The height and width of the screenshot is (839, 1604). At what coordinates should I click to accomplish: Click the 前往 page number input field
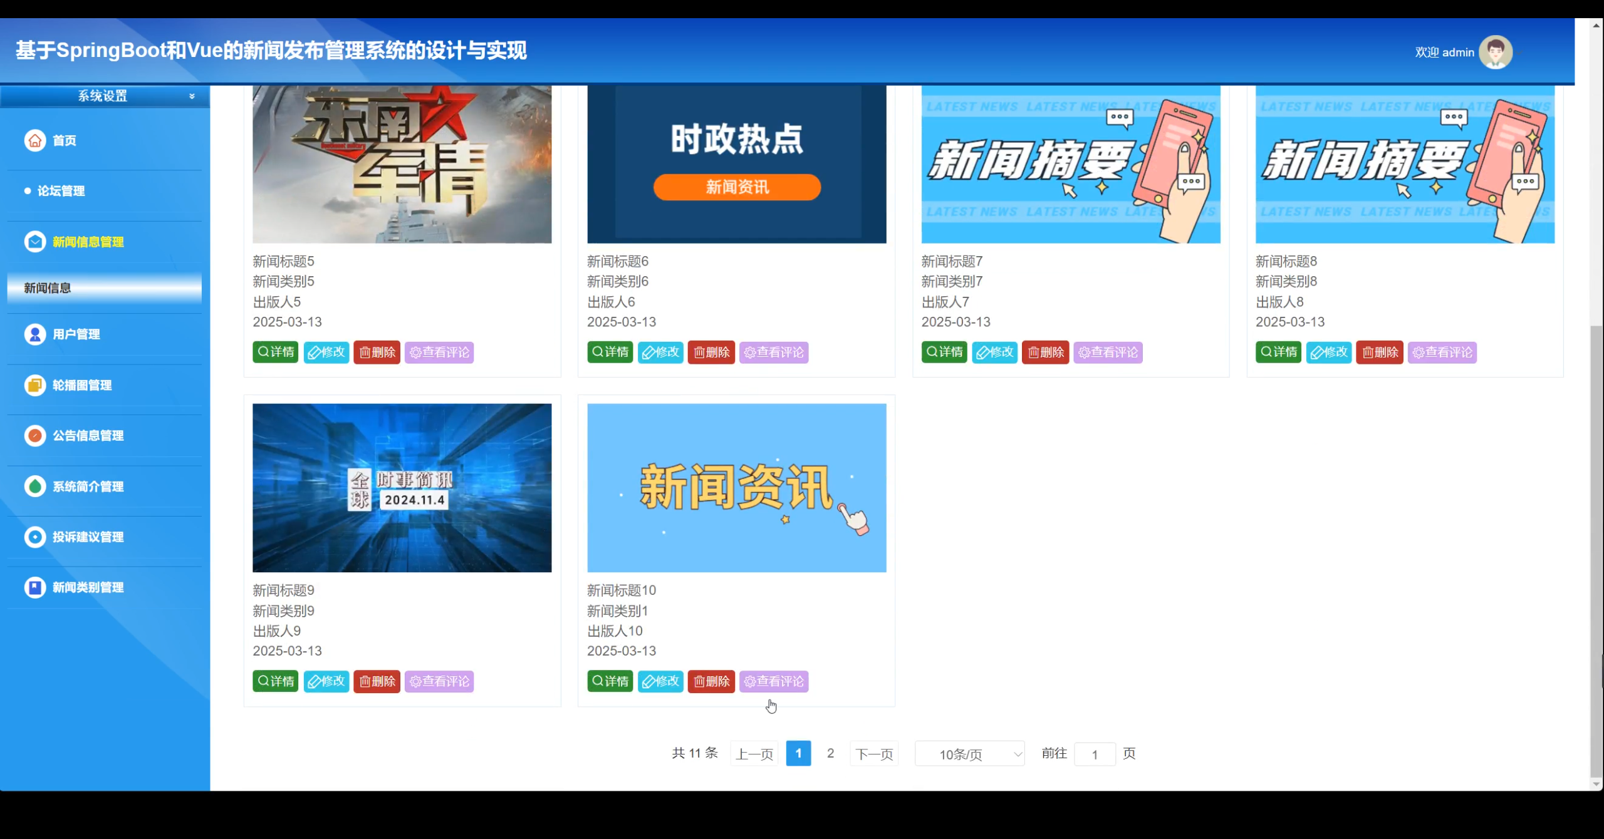[x=1095, y=754]
